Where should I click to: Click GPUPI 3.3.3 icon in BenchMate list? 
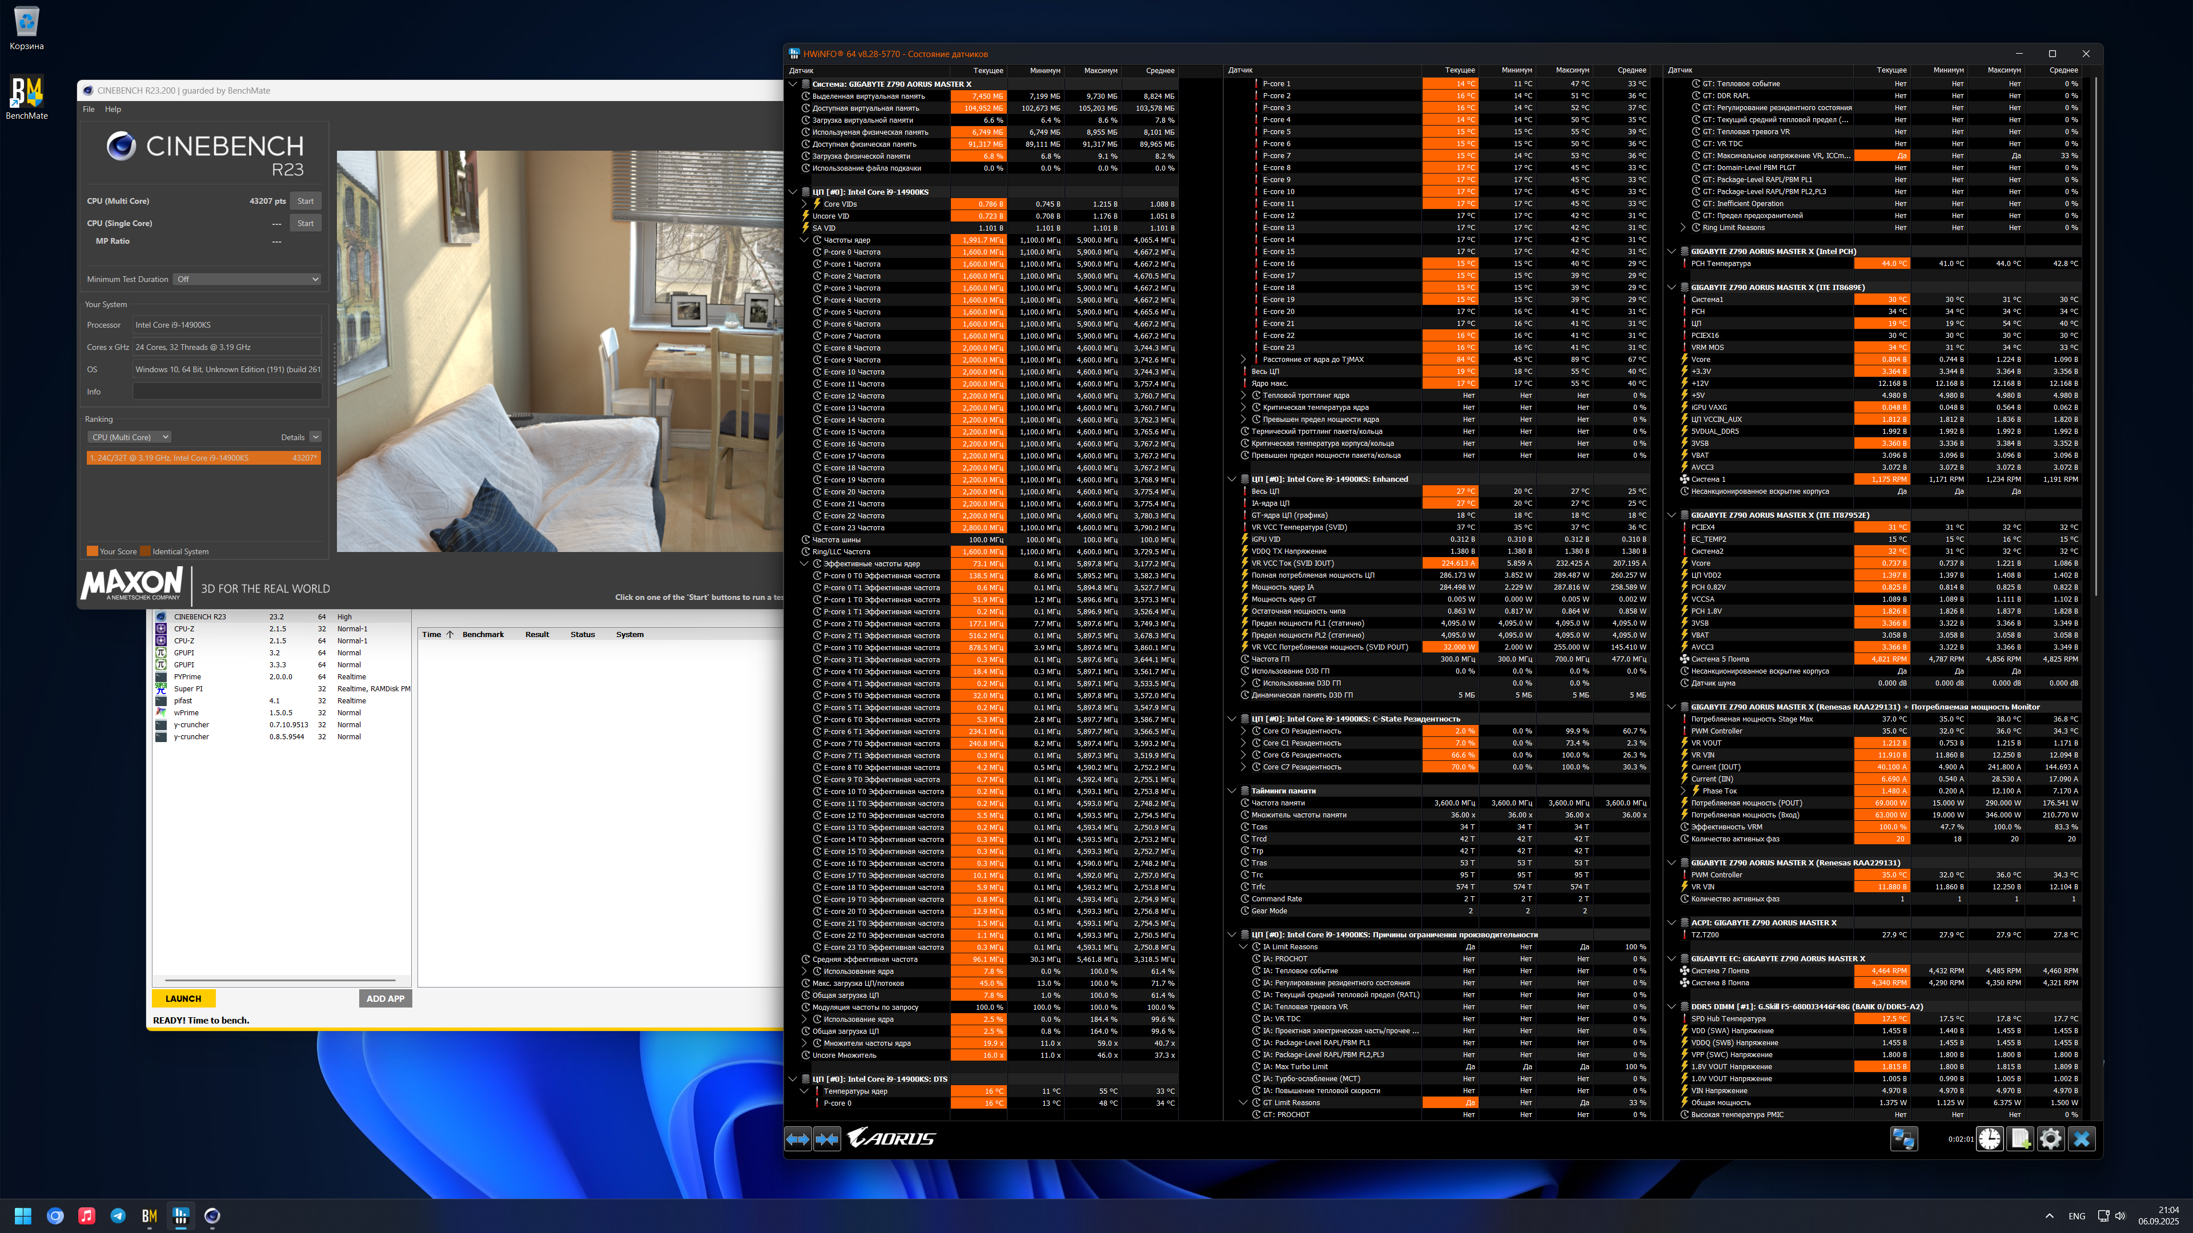tap(161, 664)
